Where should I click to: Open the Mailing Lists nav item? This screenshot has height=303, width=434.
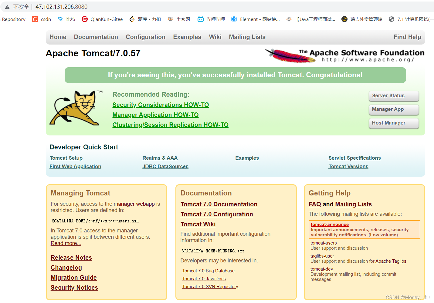[x=247, y=37]
